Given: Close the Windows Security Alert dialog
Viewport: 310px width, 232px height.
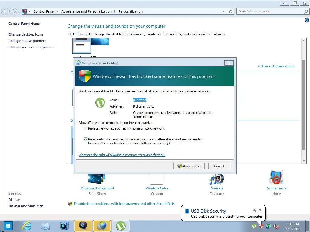Looking at the screenshot, I should (229, 63).
